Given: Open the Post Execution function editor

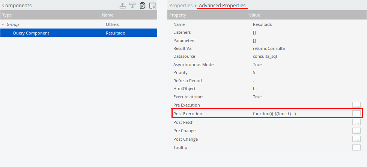Looking at the screenshot, I should pos(356,113).
